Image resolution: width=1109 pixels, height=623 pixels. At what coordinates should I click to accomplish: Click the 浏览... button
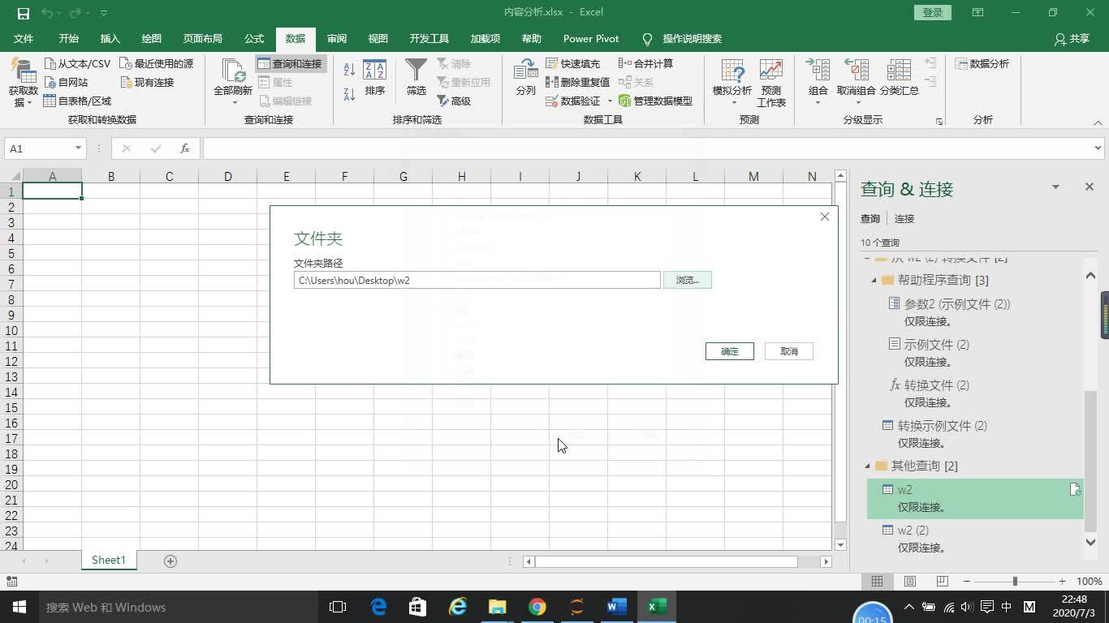pyautogui.click(x=687, y=280)
